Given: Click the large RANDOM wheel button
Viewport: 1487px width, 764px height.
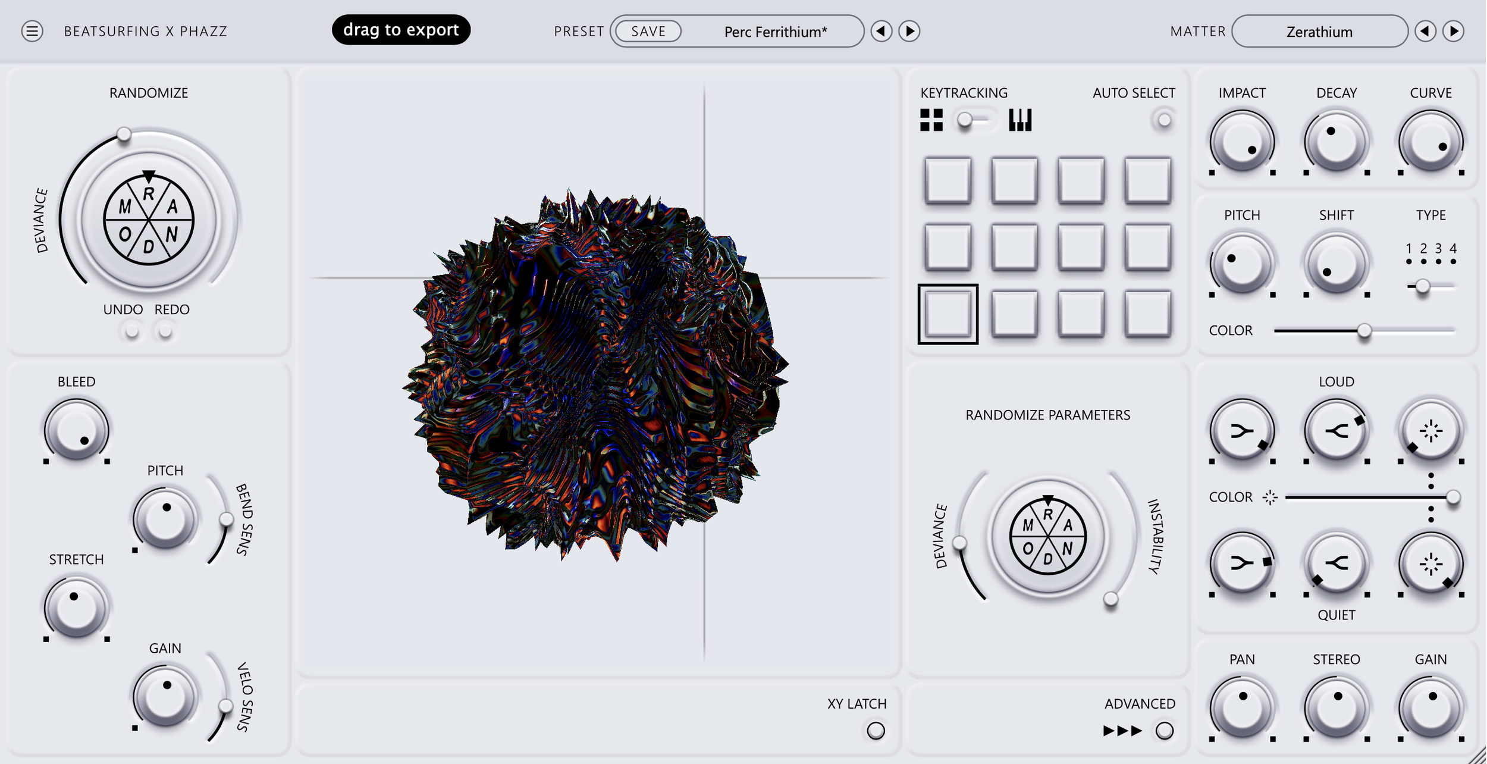Looking at the screenshot, I should point(148,220).
